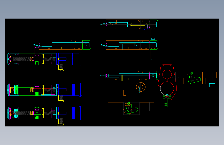
Task: Select the green cam lever in the lower orange bracket
Action: (132, 108)
